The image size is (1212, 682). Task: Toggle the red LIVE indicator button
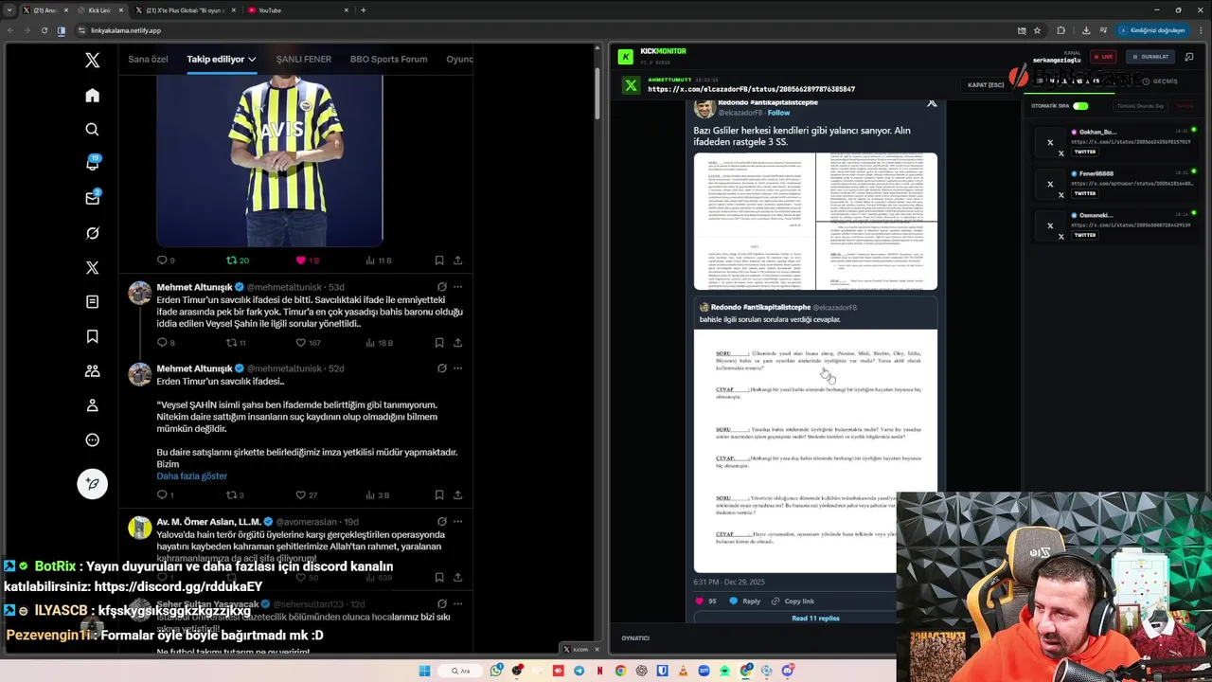1102,57
